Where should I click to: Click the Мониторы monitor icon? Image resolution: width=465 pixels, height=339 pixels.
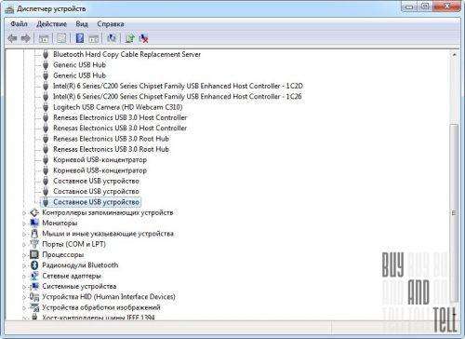pyautogui.click(x=34, y=223)
